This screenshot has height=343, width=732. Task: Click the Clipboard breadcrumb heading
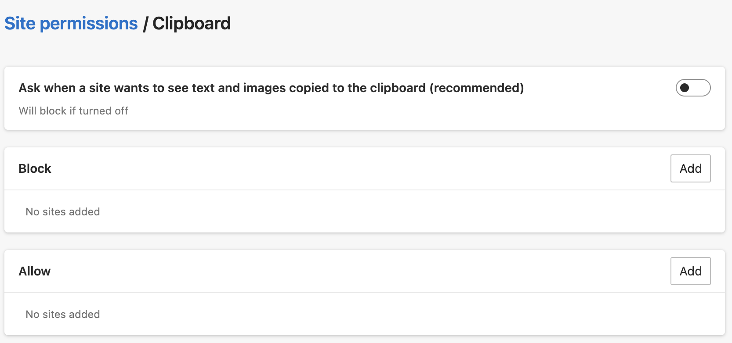pos(192,24)
